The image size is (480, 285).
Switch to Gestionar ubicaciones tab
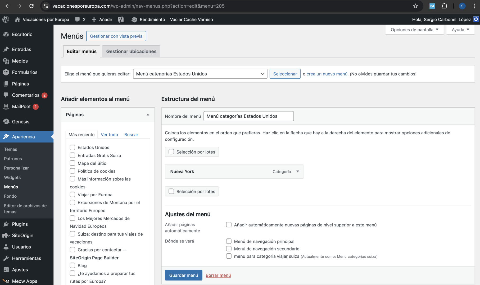[131, 51]
